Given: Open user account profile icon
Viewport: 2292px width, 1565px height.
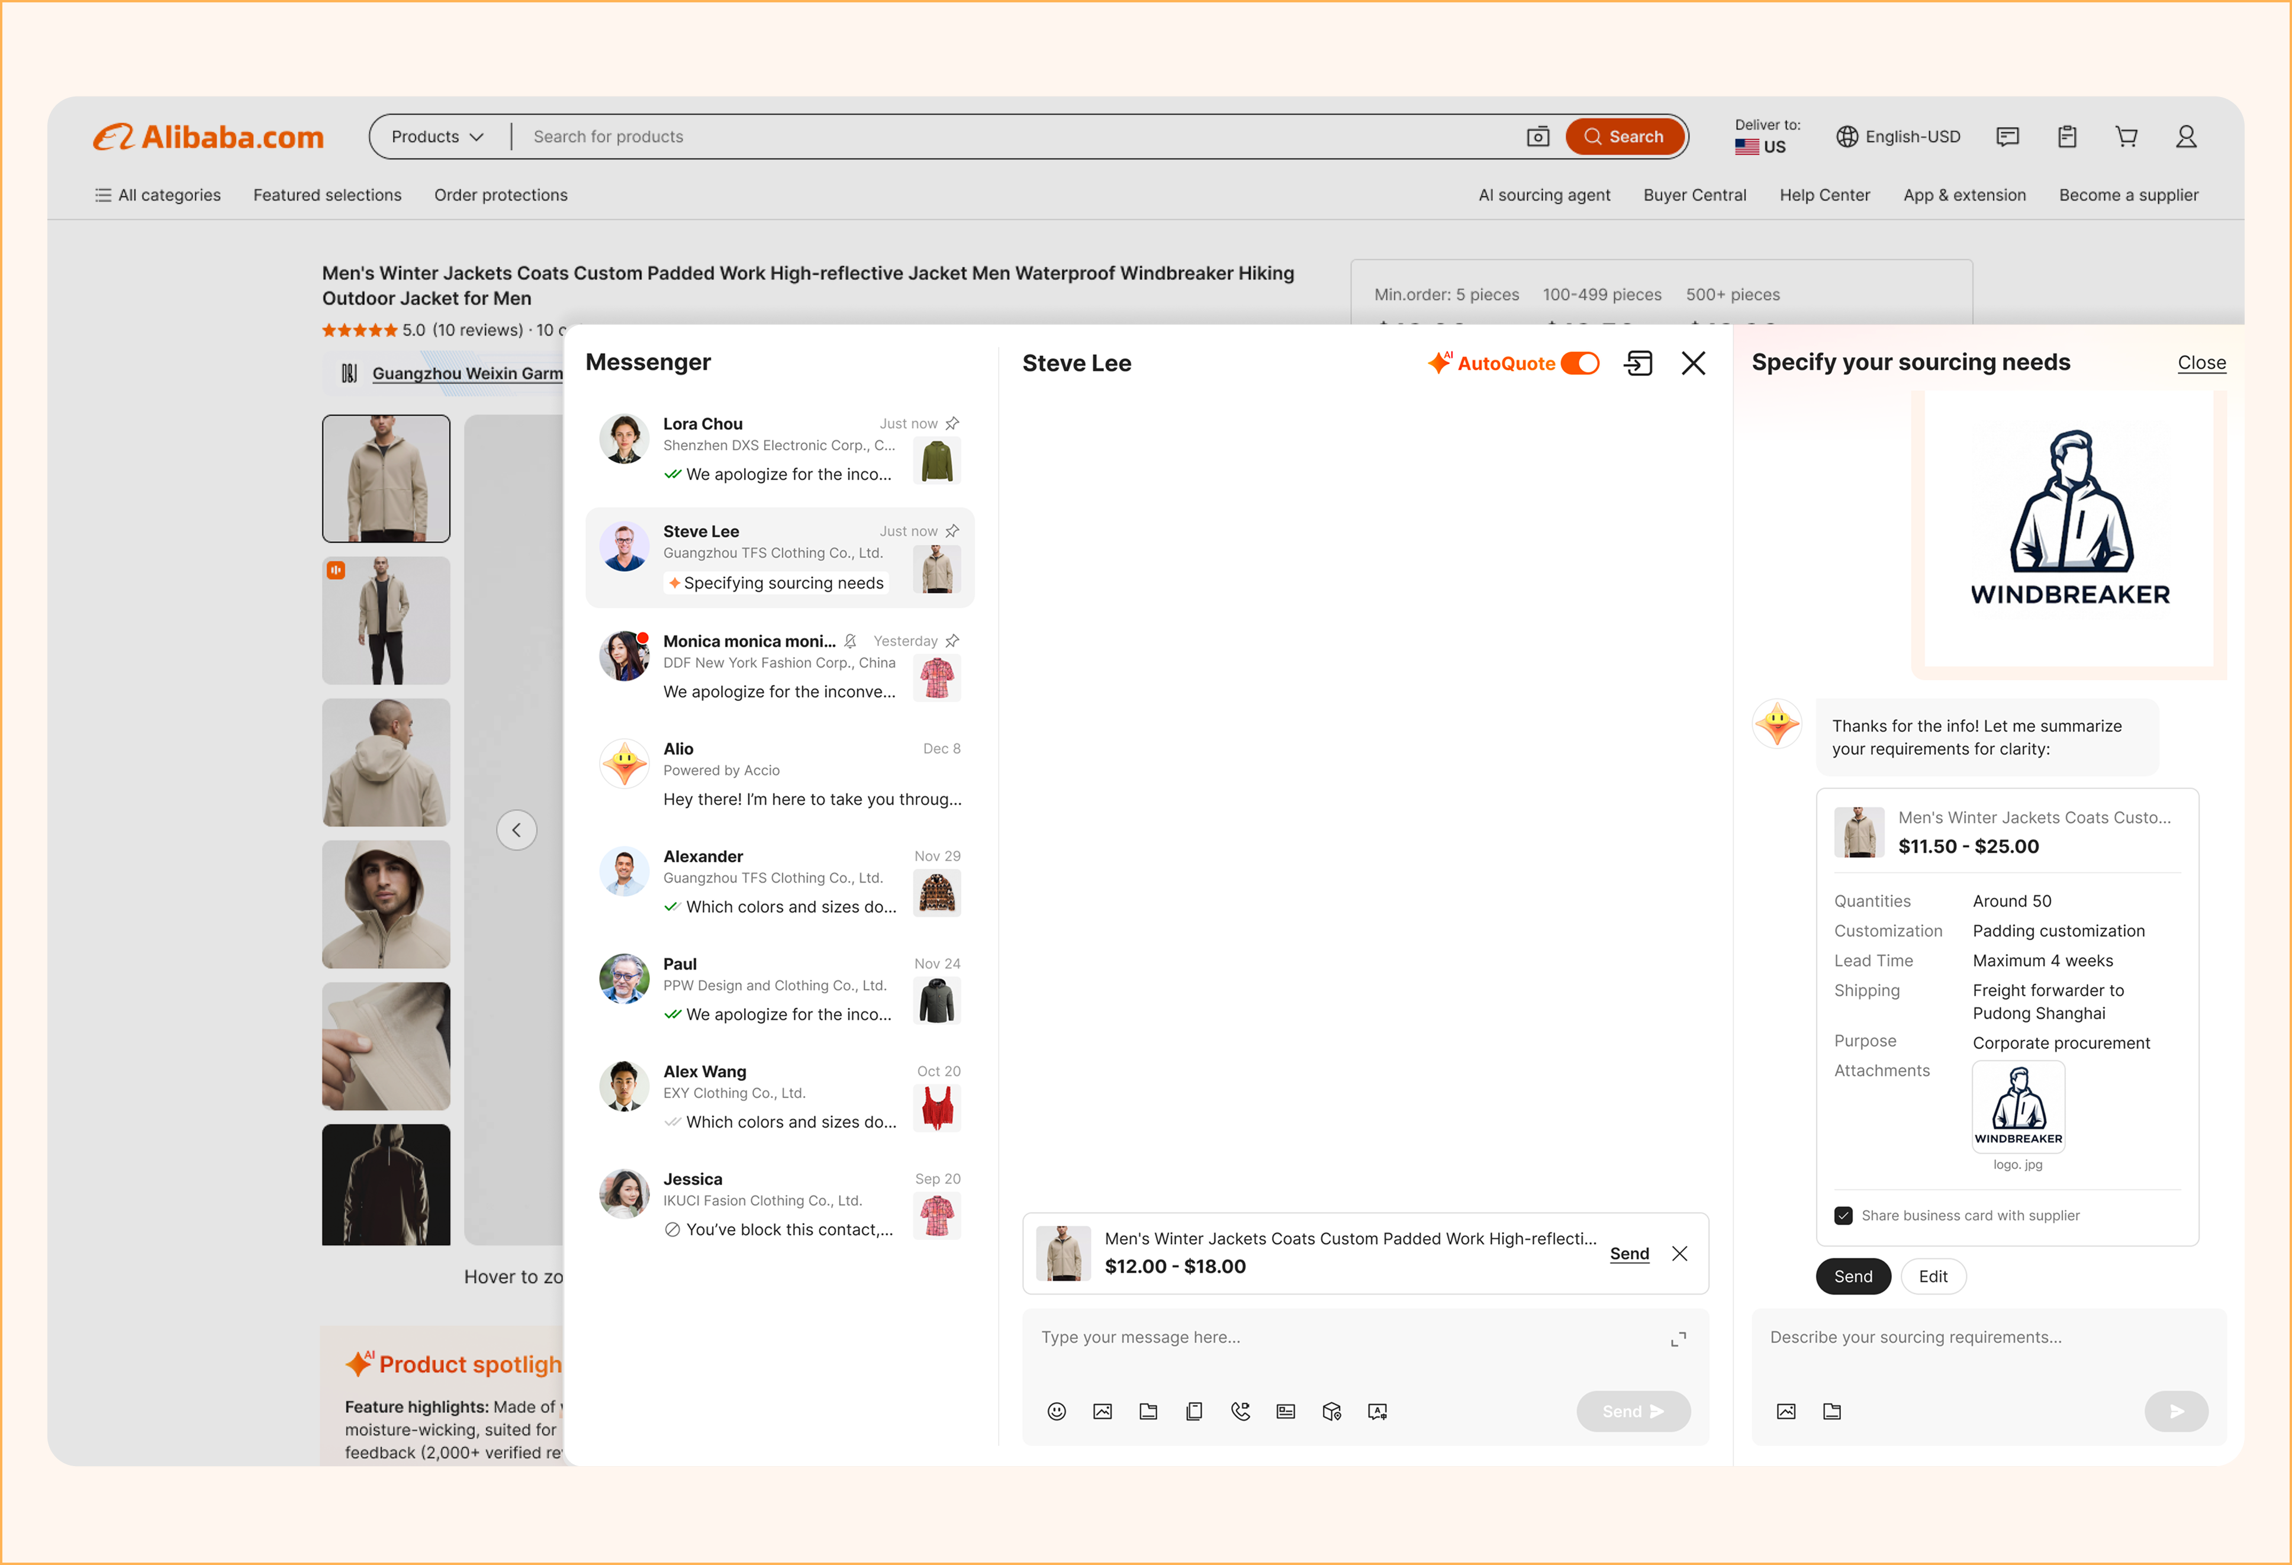Looking at the screenshot, I should coord(2187,137).
